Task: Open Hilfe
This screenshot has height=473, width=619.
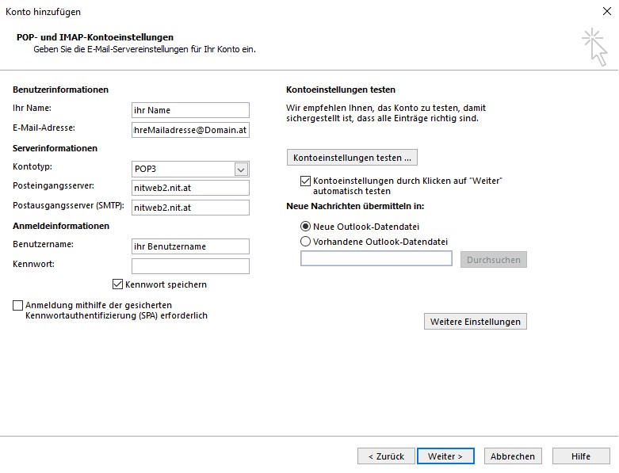Action: coord(581,456)
